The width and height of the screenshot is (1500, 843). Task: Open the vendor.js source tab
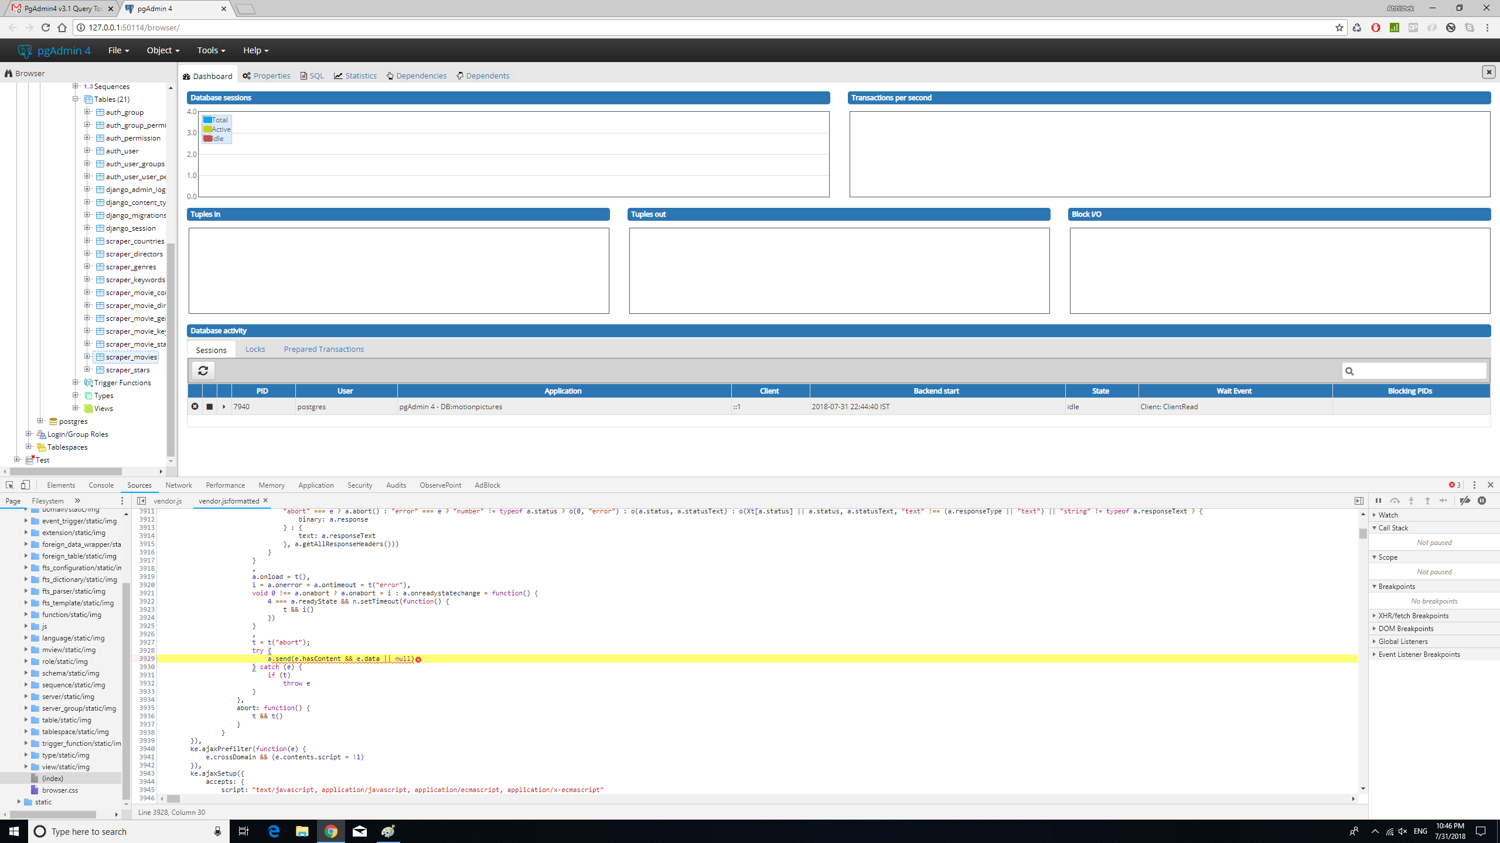(168, 501)
